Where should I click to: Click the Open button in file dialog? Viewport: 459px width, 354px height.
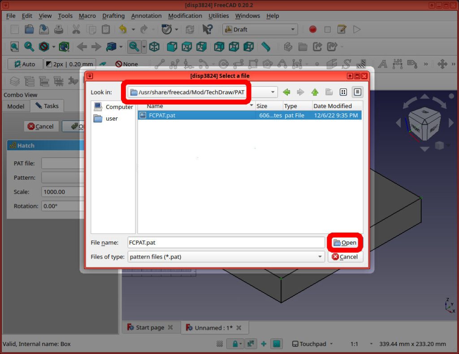345,242
